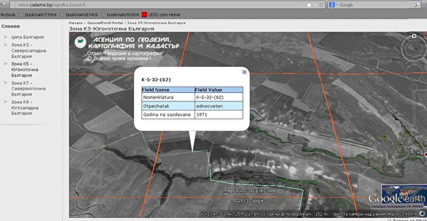Open the Загальні положення та умови terms link
427x221 pixels.
[397, 207]
